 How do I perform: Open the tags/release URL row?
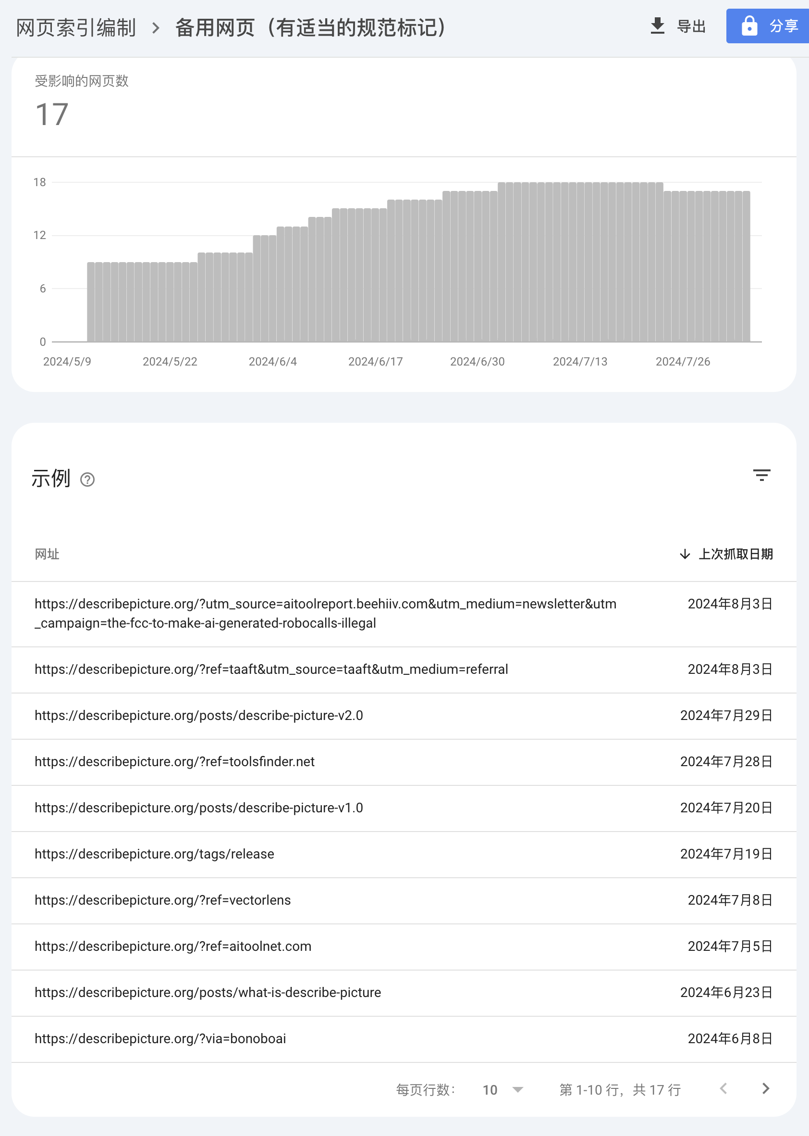(x=404, y=854)
